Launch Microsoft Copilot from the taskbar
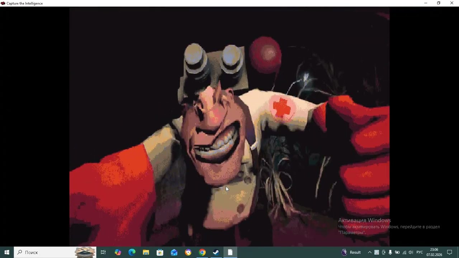 point(118,252)
